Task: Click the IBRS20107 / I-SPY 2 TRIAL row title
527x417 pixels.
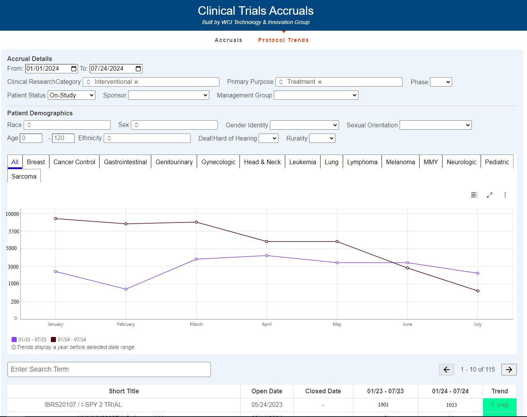Action: (83, 405)
